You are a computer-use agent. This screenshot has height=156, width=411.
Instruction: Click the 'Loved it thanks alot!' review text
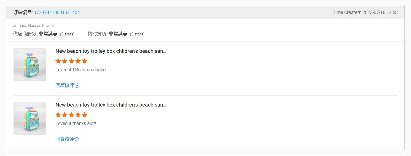click(76, 123)
